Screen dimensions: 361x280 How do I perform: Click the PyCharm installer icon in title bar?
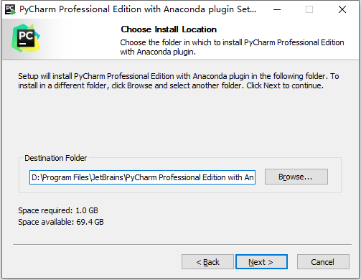pos(10,9)
